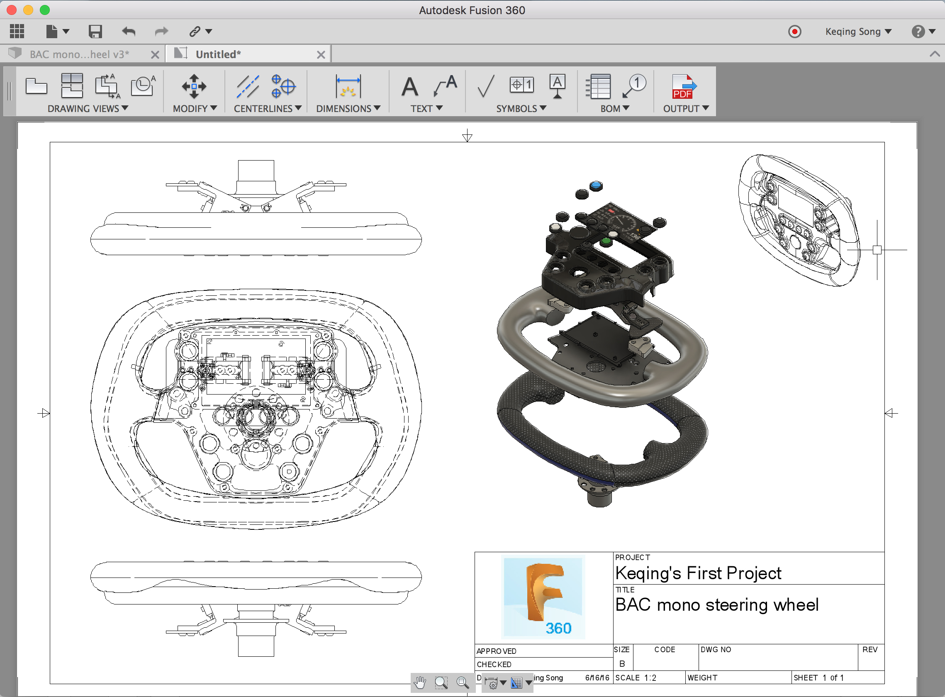Image resolution: width=945 pixels, height=697 pixels.
Task: Click the Center Mark tool icon
Action: (x=283, y=86)
